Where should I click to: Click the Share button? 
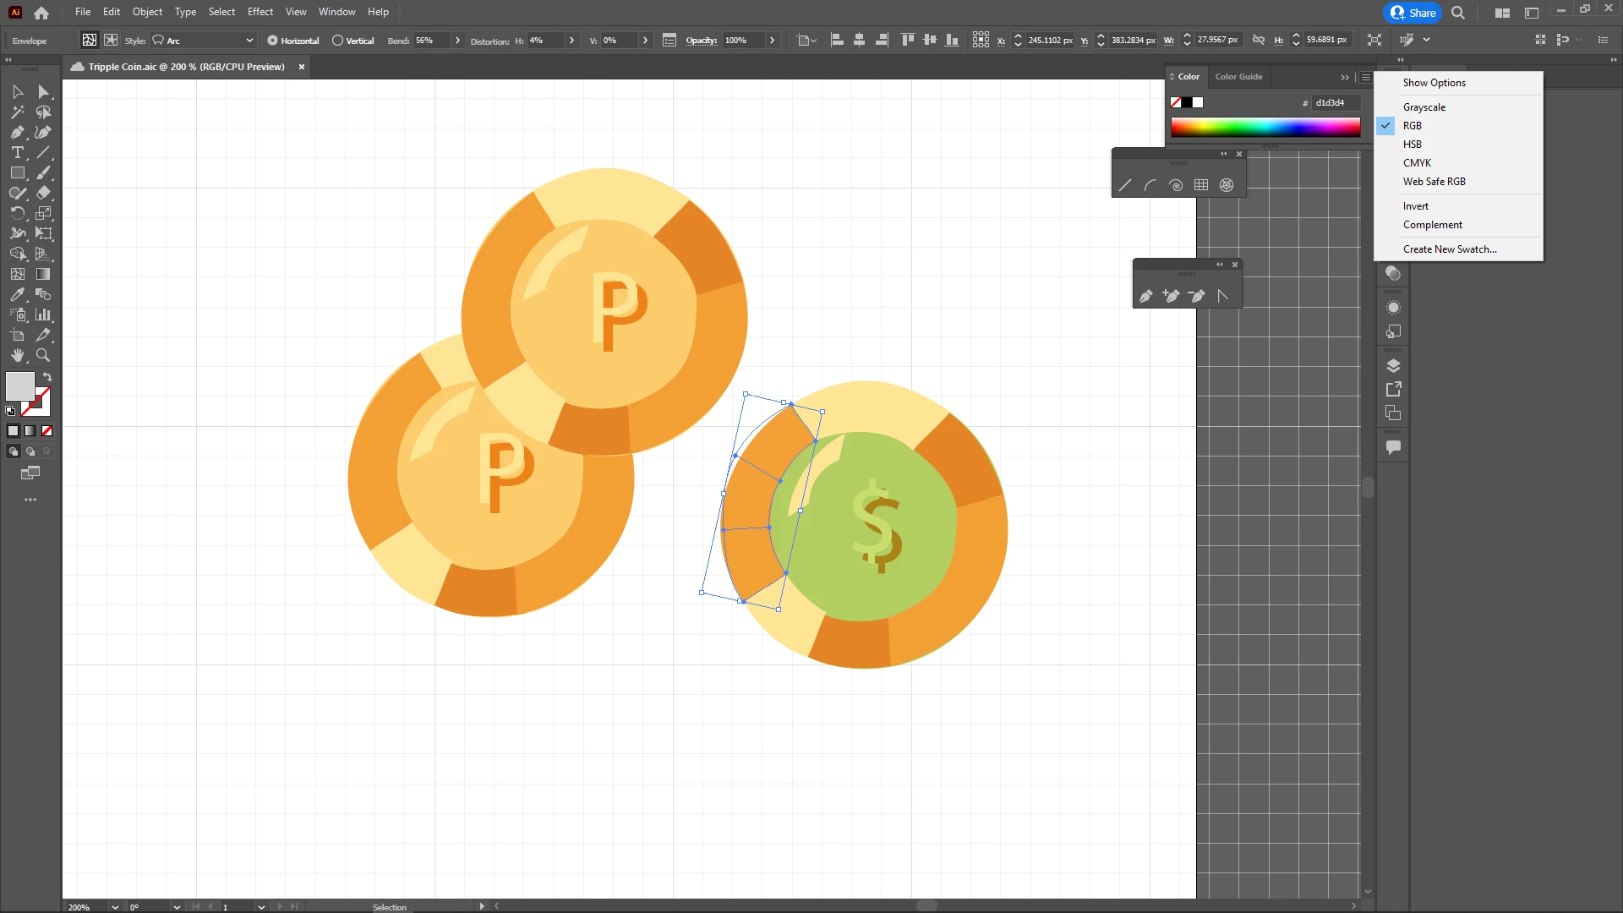1413,13
